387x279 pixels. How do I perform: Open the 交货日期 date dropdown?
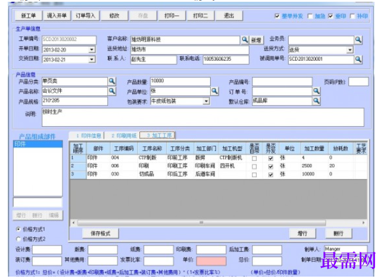click(92, 59)
